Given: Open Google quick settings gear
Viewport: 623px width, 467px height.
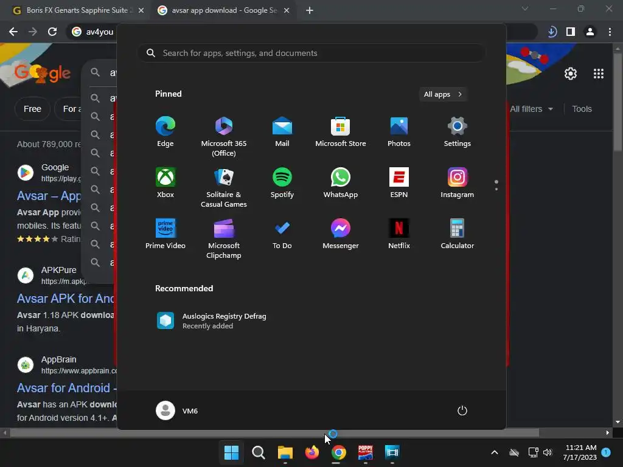Looking at the screenshot, I should 571,74.
